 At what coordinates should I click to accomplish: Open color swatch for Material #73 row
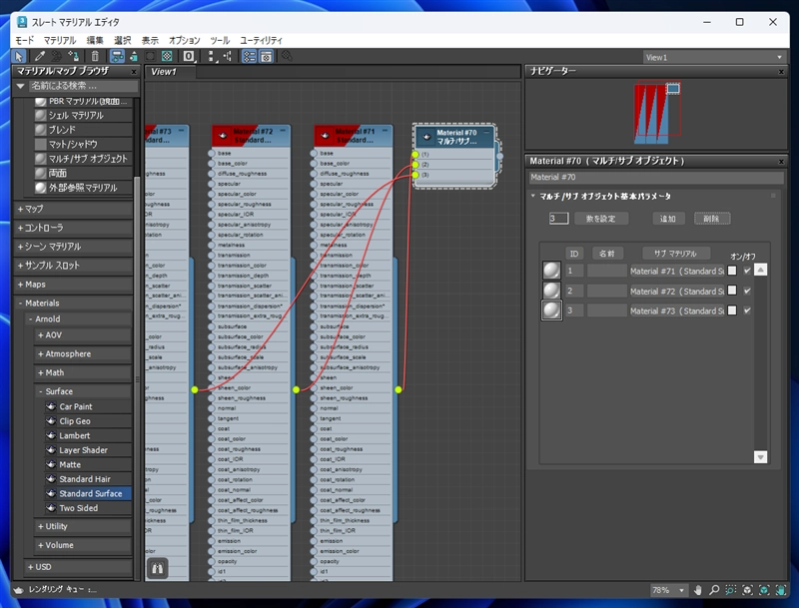(x=732, y=310)
